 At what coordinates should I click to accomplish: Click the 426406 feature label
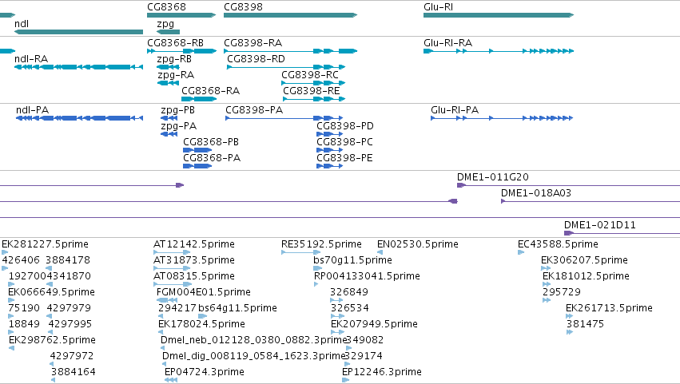click(x=21, y=260)
